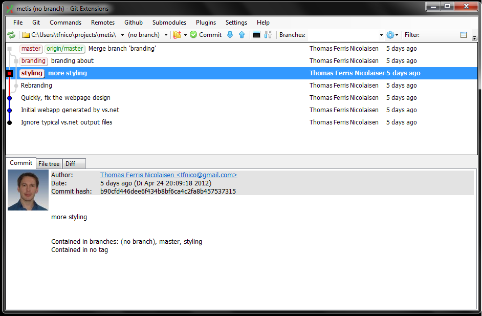Expand the (no branch) branch selector
Screen dimensions: 482x316
coord(165,35)
